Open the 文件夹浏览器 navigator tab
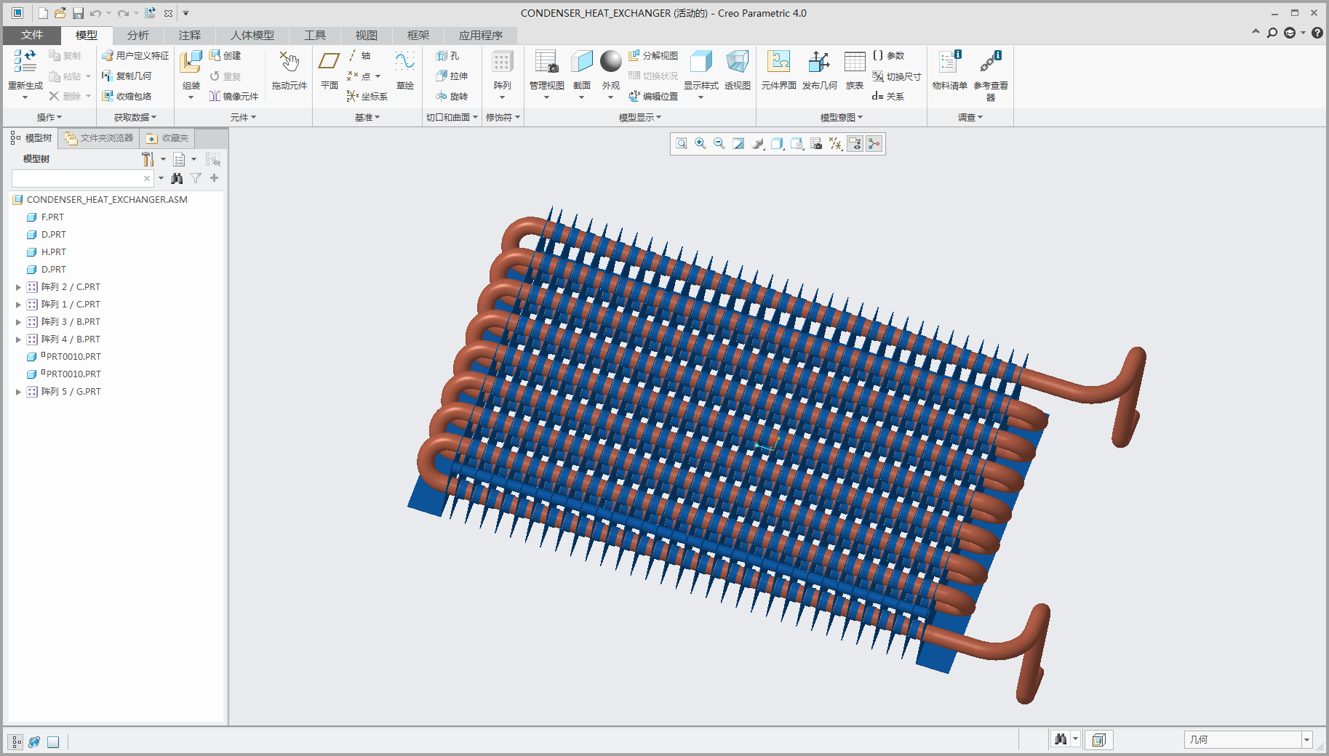1329x756 pixels. tap(99, 138)
